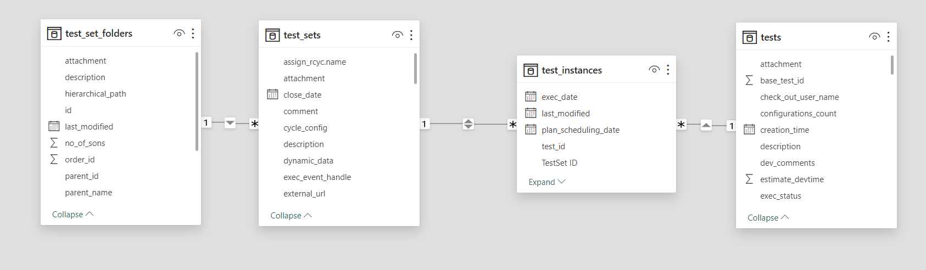Click the test_set_folders table icon
This screenshot has height=270, width=926.
[x=54, y=34]
